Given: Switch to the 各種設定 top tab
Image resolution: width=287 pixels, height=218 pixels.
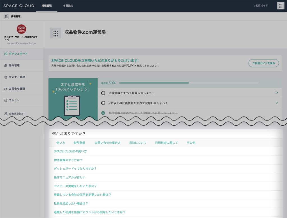Looking at the screenshot, I should tap(68, 6).
